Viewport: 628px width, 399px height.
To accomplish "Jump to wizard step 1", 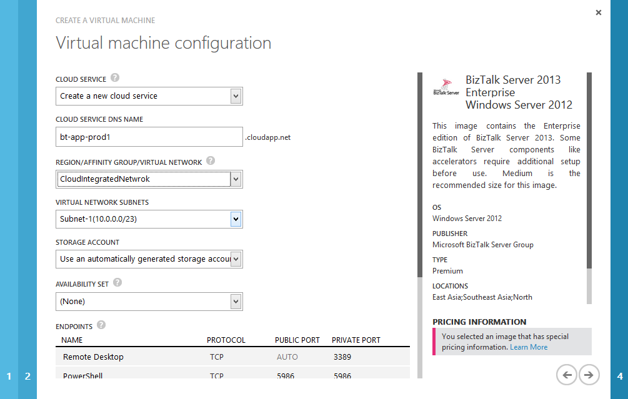I will coord(9,376).
